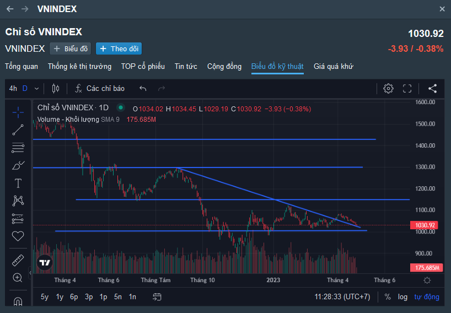The height and width of the screenshot is (313, 451).
Task: Switch to the Tin tức tab
Action: click(x=186, y=66)
